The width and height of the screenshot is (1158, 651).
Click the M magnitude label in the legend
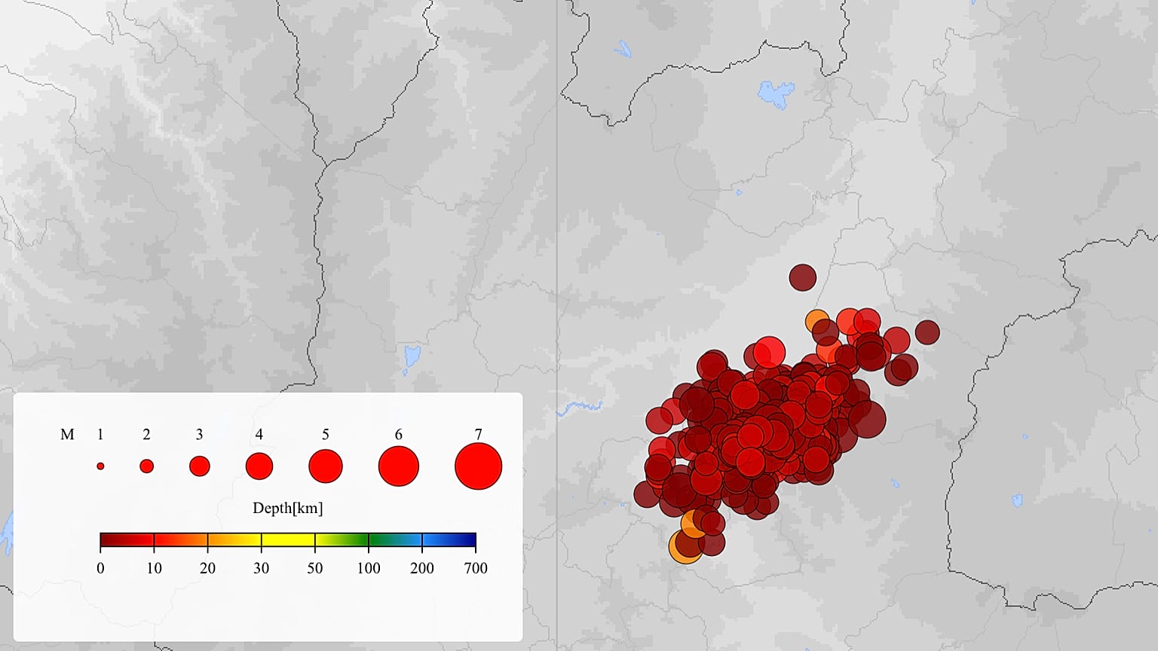(x=67, y=435)
